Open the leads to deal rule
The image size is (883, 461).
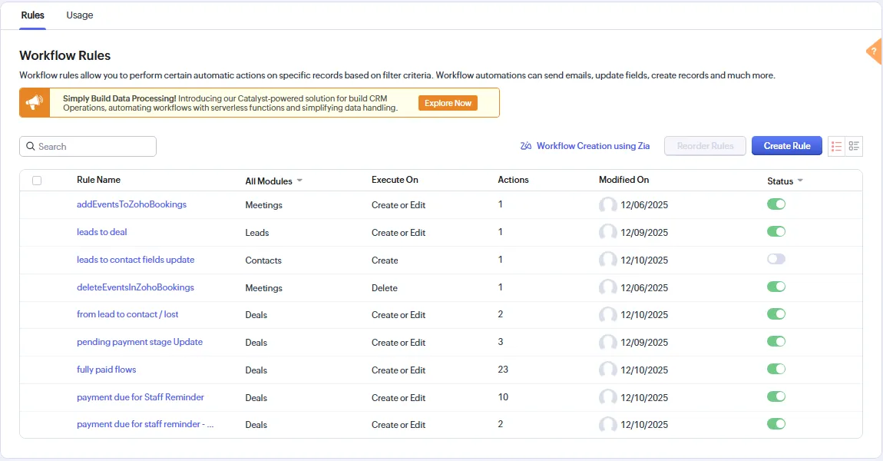102,232
